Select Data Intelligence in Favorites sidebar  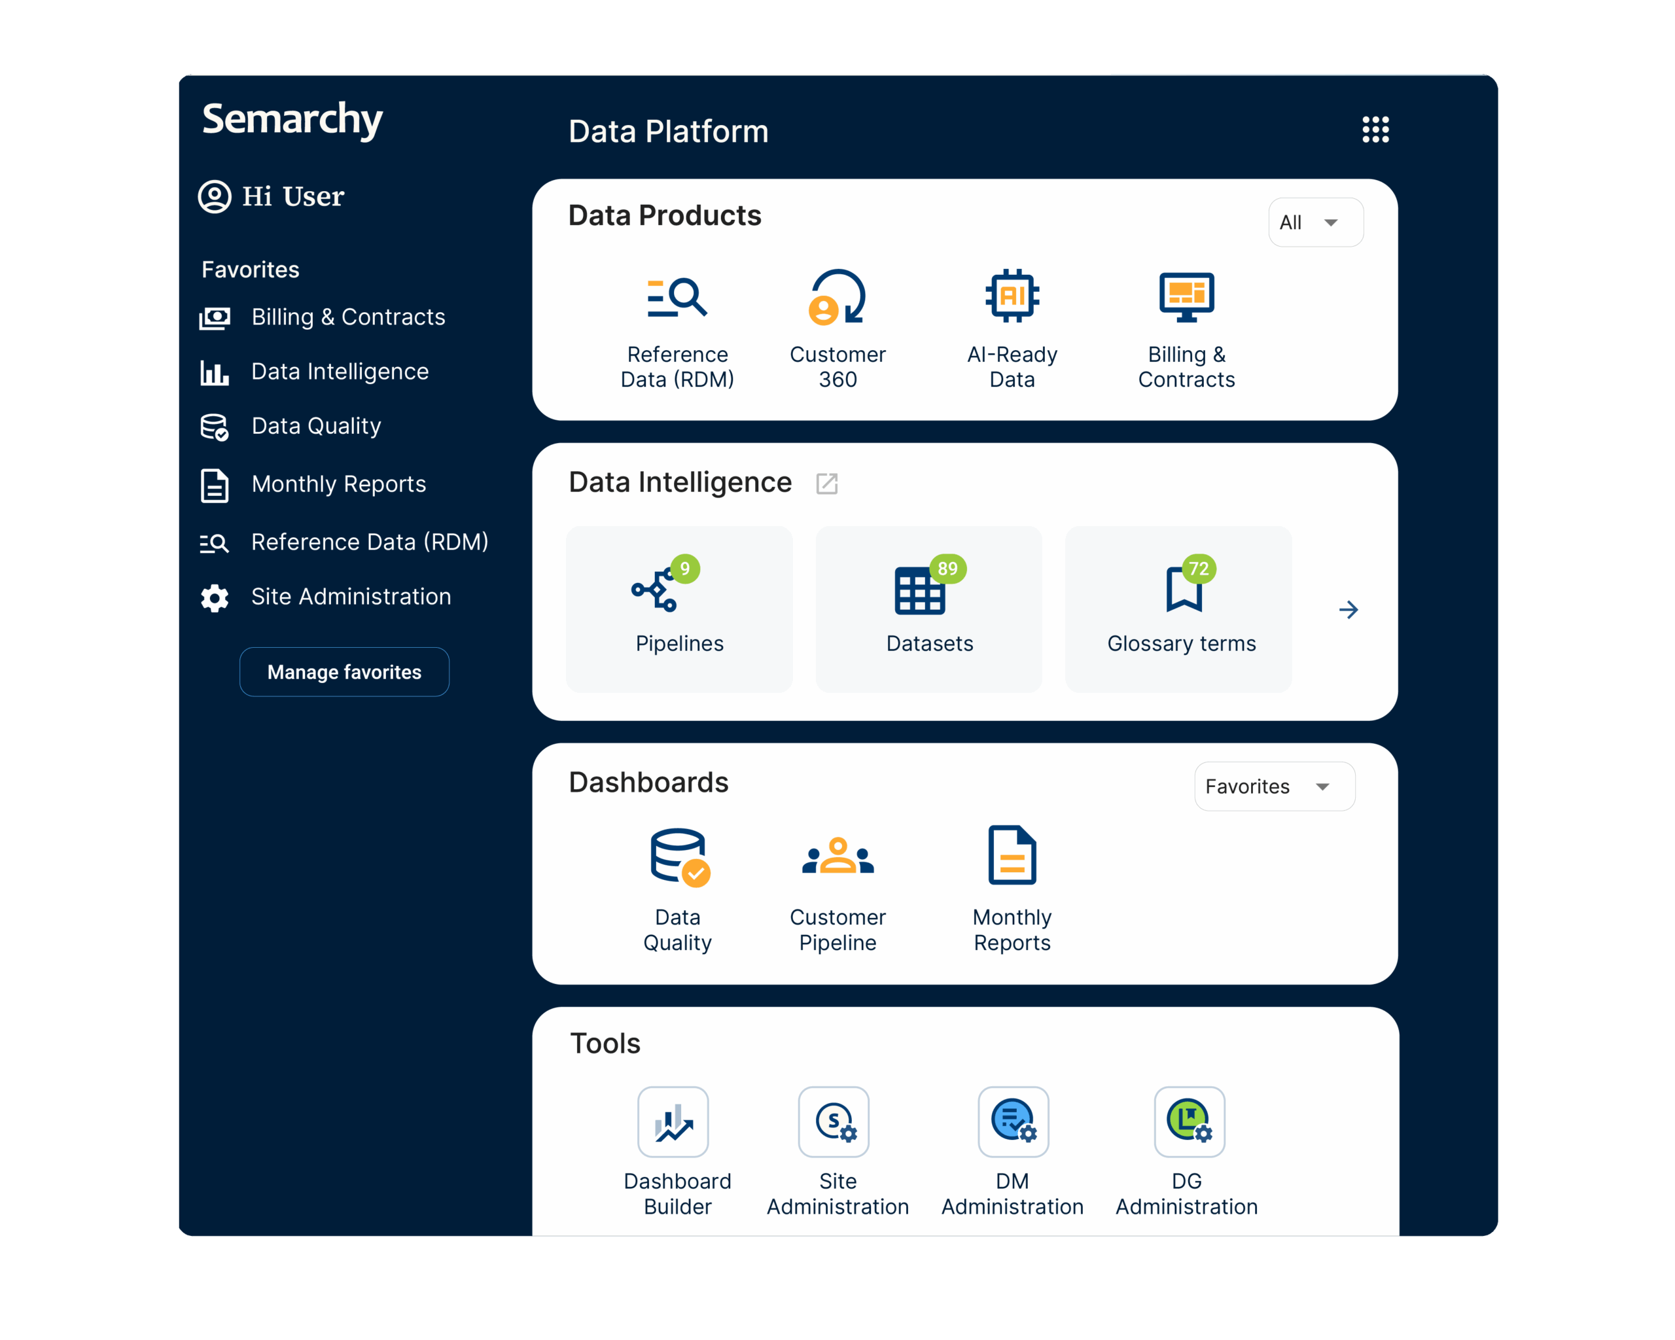pos(314,372)
